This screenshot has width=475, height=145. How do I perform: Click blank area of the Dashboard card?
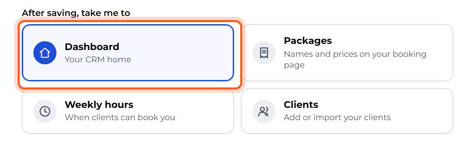point(184,53)
